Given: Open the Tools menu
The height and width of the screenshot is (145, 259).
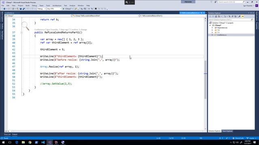Looking at the screenshot, I should pyautogui.click(x=48, y=6).
